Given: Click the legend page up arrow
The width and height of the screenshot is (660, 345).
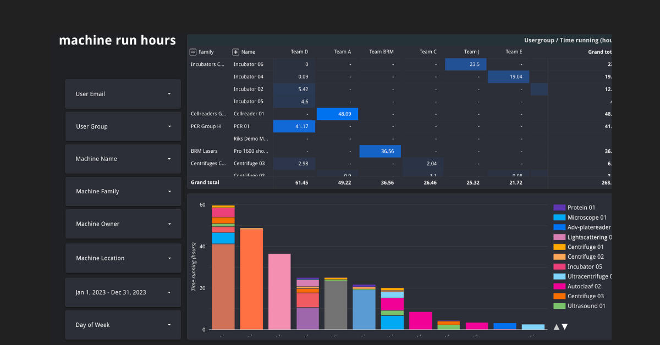Looking at the screenshot, I should [x=556, y=327].
